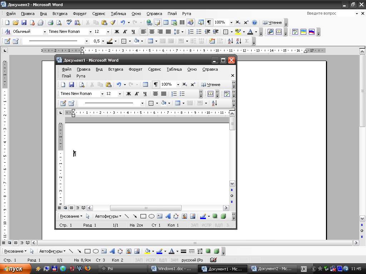Toggle numbered list in Документ1 window
The image size is (366, 274).
click(x=174, y=94)
